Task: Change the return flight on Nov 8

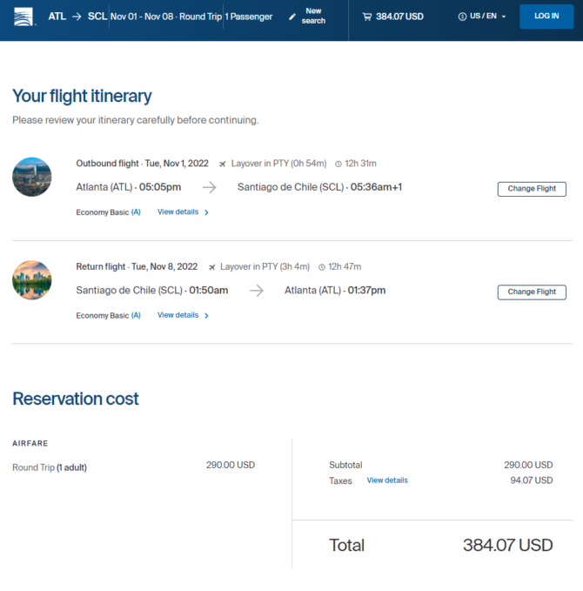Action: 532,292
